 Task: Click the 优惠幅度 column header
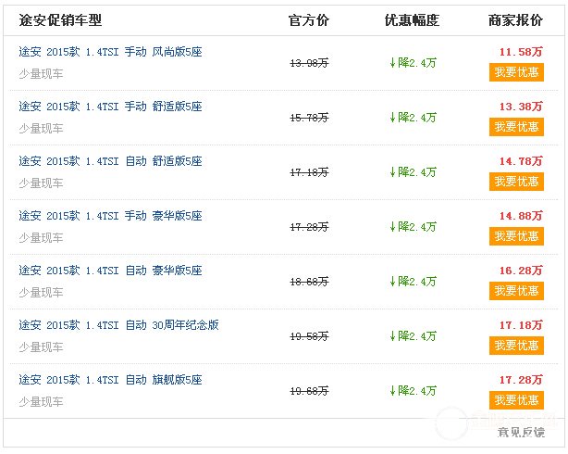(x=412, y=20)
